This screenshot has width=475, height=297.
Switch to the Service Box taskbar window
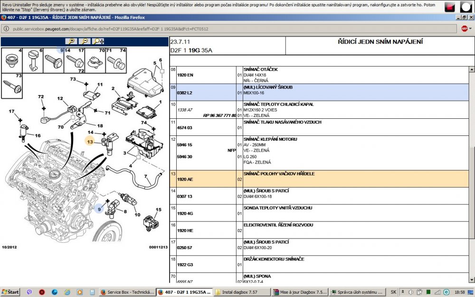[x=127, y=292]
